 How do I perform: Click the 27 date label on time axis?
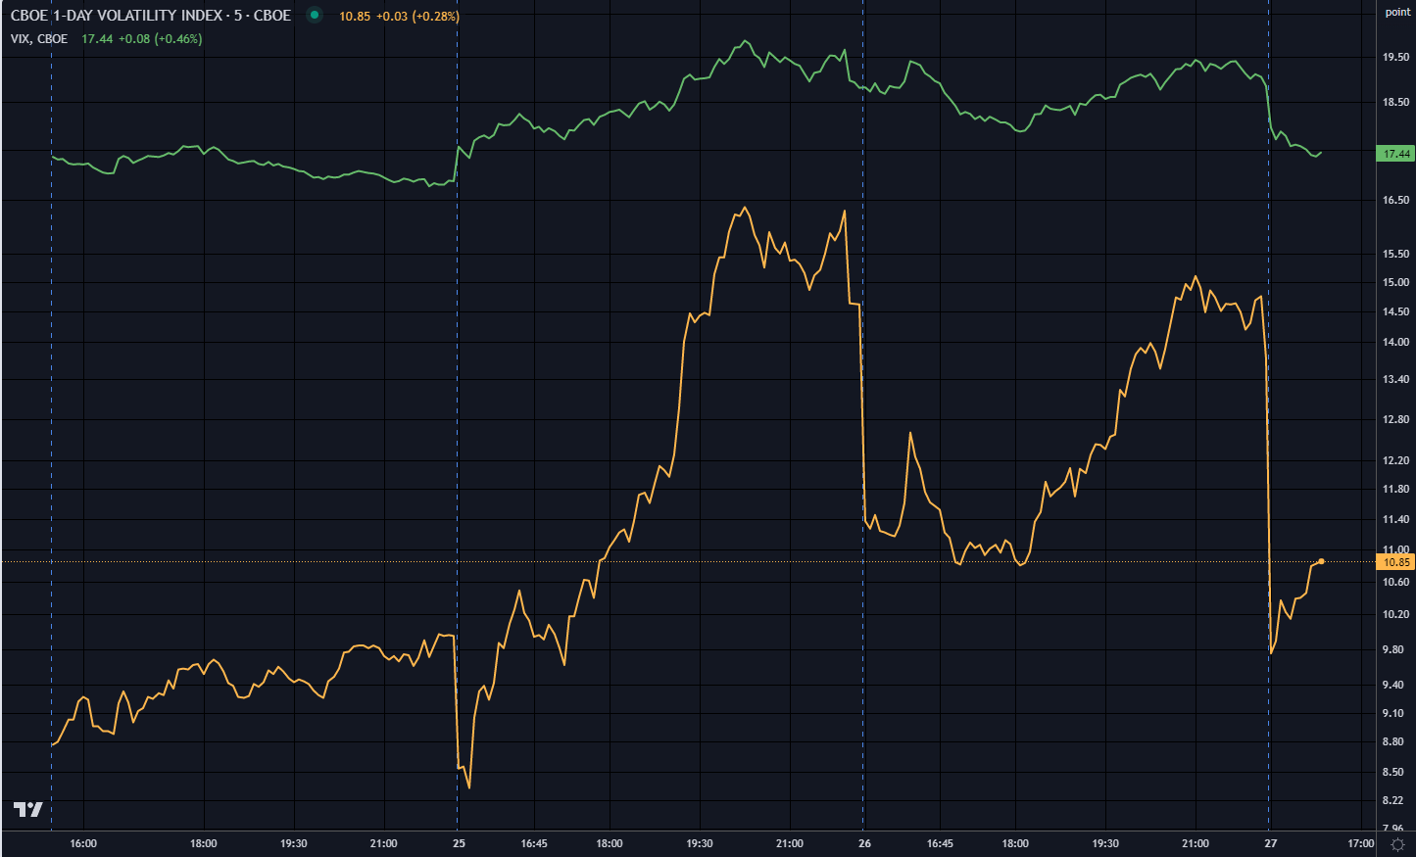(x=1270, y=843)
